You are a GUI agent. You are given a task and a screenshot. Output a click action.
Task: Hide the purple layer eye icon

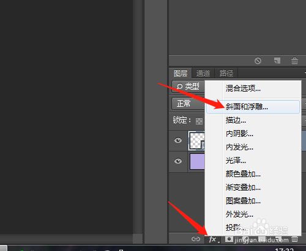click(x=178, y=161)
